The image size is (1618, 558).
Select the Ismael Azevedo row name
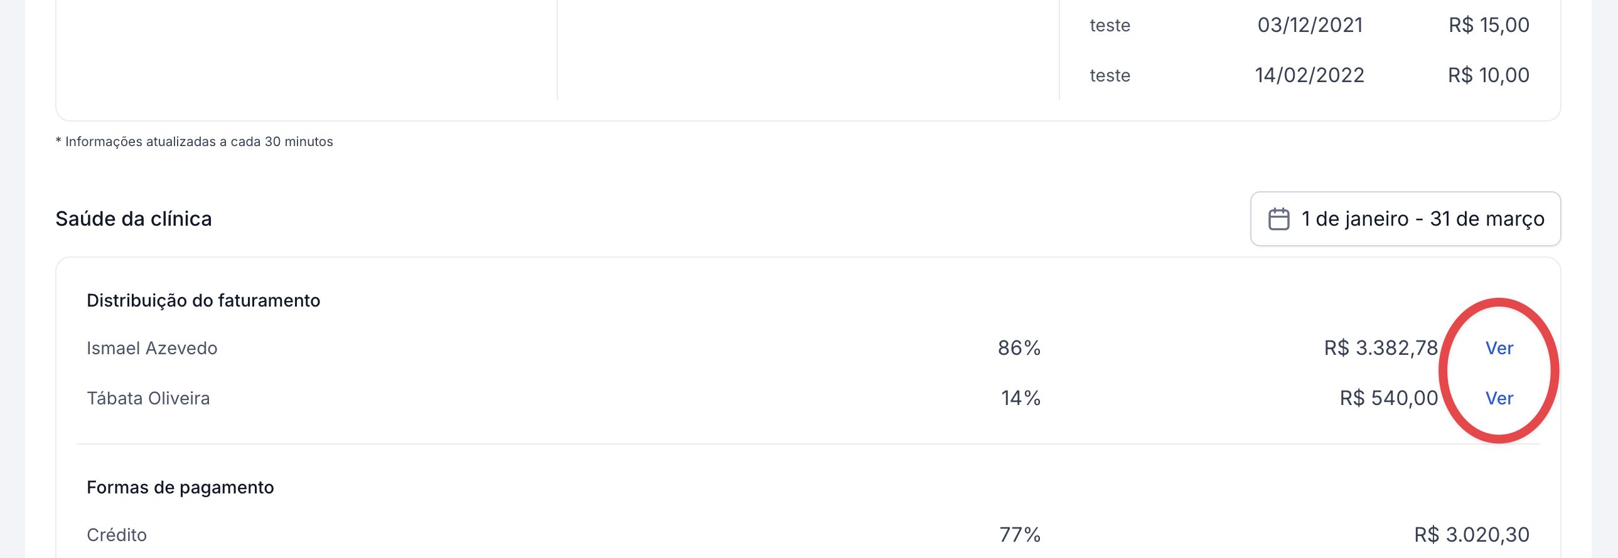(x=152, y=348)
